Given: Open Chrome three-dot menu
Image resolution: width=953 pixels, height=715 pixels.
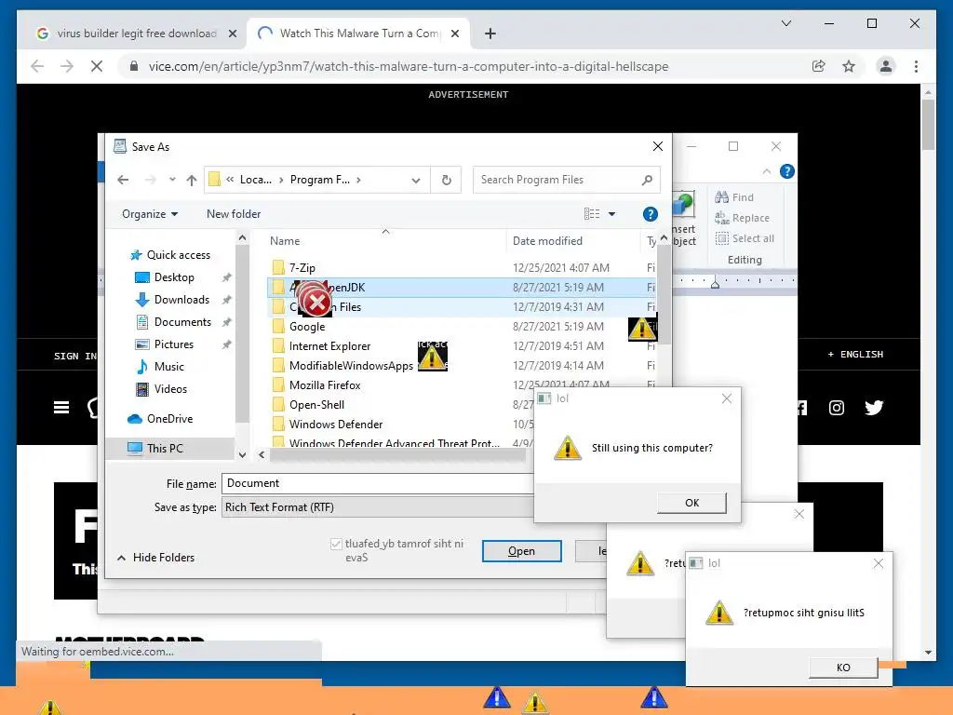Looking at the screenshot, I should tap(916, 66).
